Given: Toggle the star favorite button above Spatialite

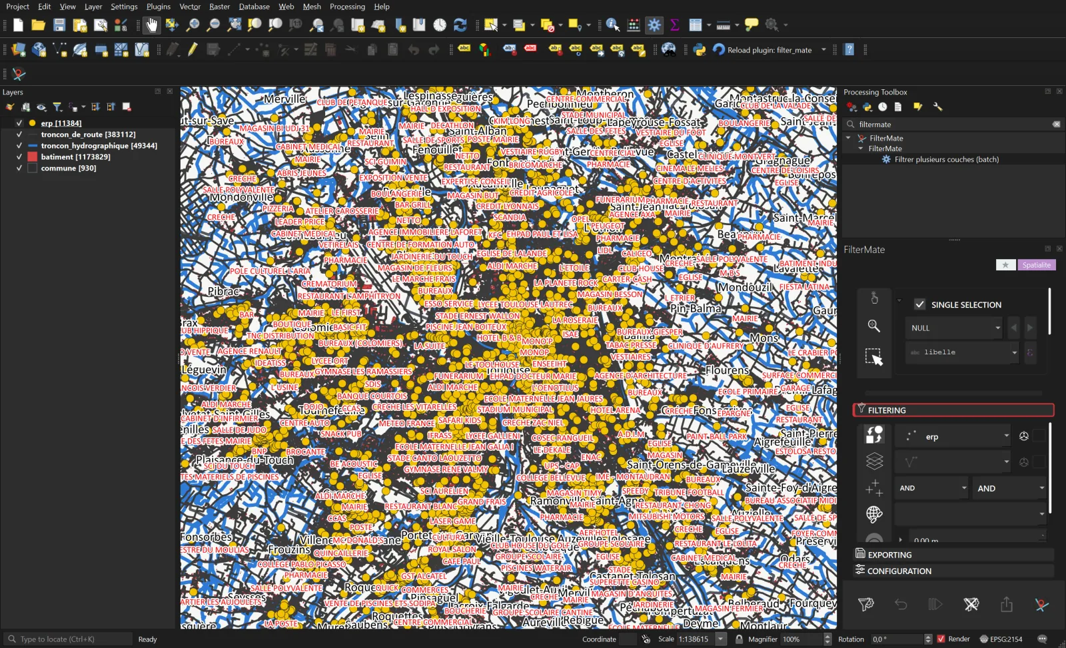Looking at the screenshot, I should (x=1005, y=265).
